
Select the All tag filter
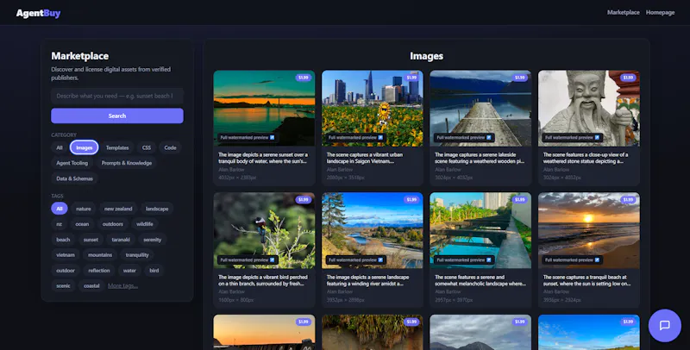60,209
